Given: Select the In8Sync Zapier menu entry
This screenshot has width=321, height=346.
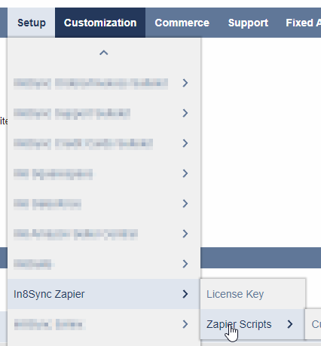Looking at the screenshot, I should [104, 294].
